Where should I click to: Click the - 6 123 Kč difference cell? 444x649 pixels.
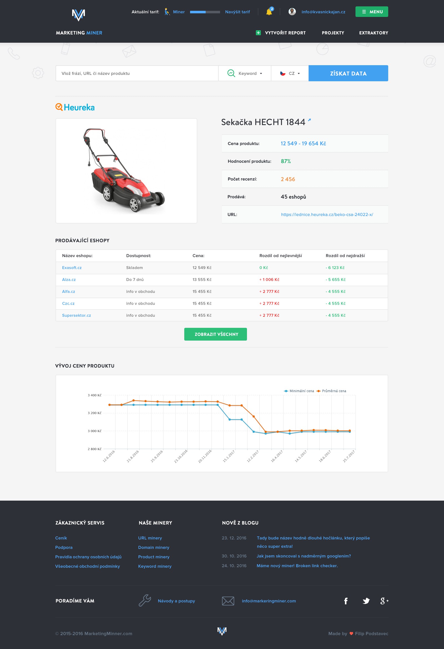[335, 268]
